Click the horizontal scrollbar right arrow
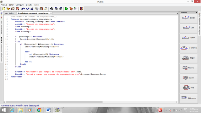 [x=177, y=102]
